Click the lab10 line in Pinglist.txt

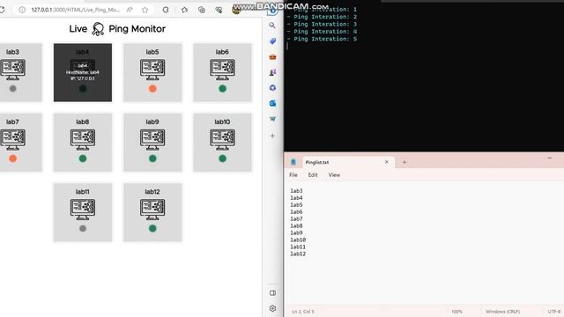click(298, 240)
